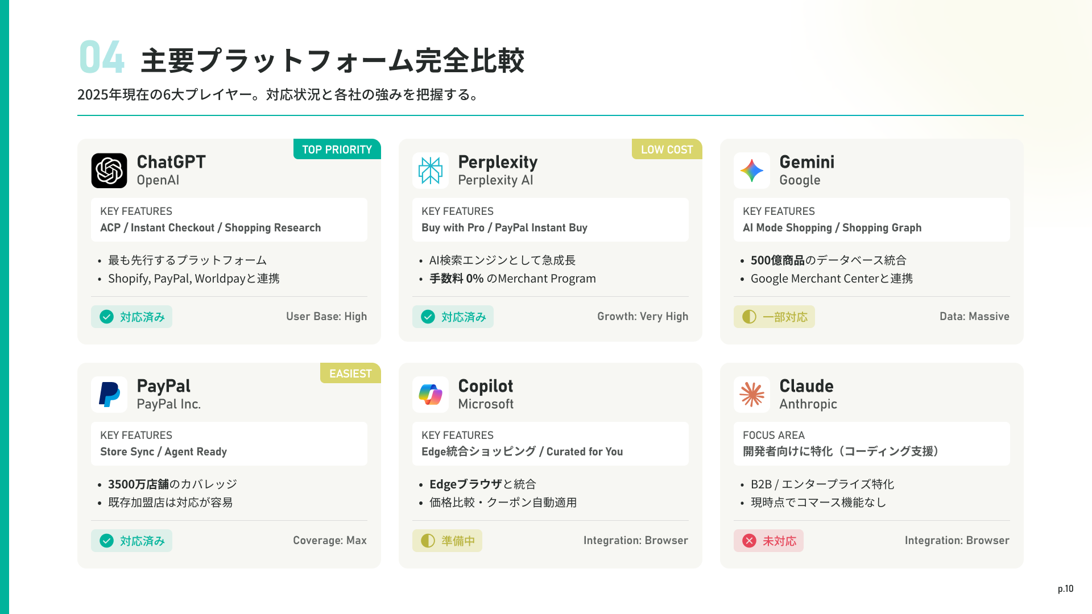Screen dimensions: 1092x614
Task: Click the large 04 section number
Action: [x=102, y=57]
